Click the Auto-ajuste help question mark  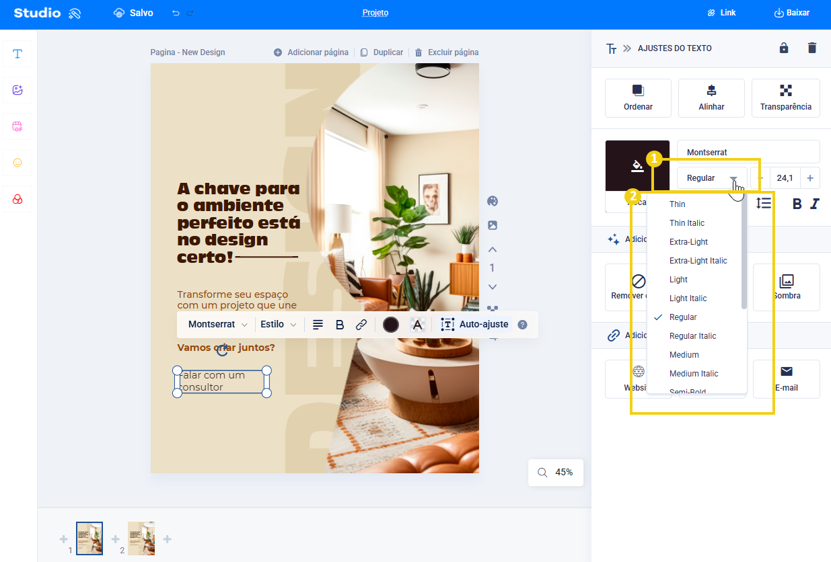point(522,325)
